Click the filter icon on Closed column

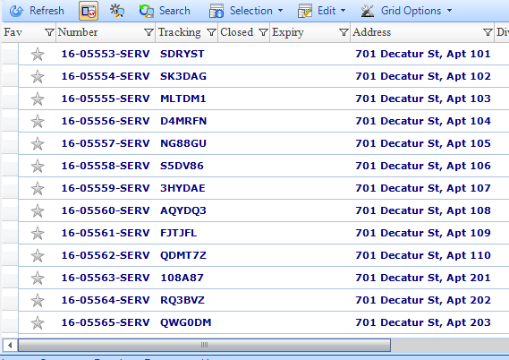[263, 32]
